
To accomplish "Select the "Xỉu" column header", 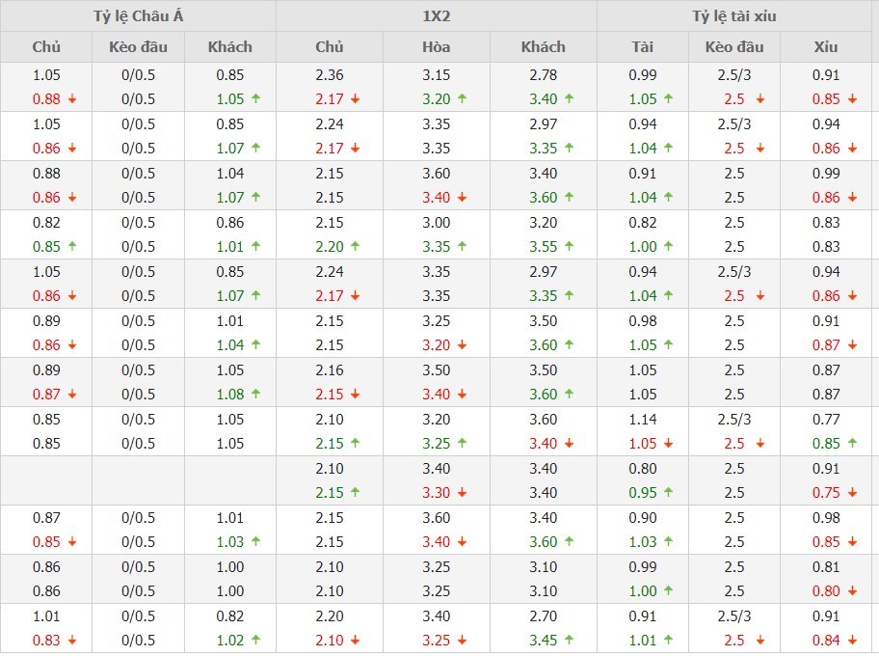I will tap(826, 46).
